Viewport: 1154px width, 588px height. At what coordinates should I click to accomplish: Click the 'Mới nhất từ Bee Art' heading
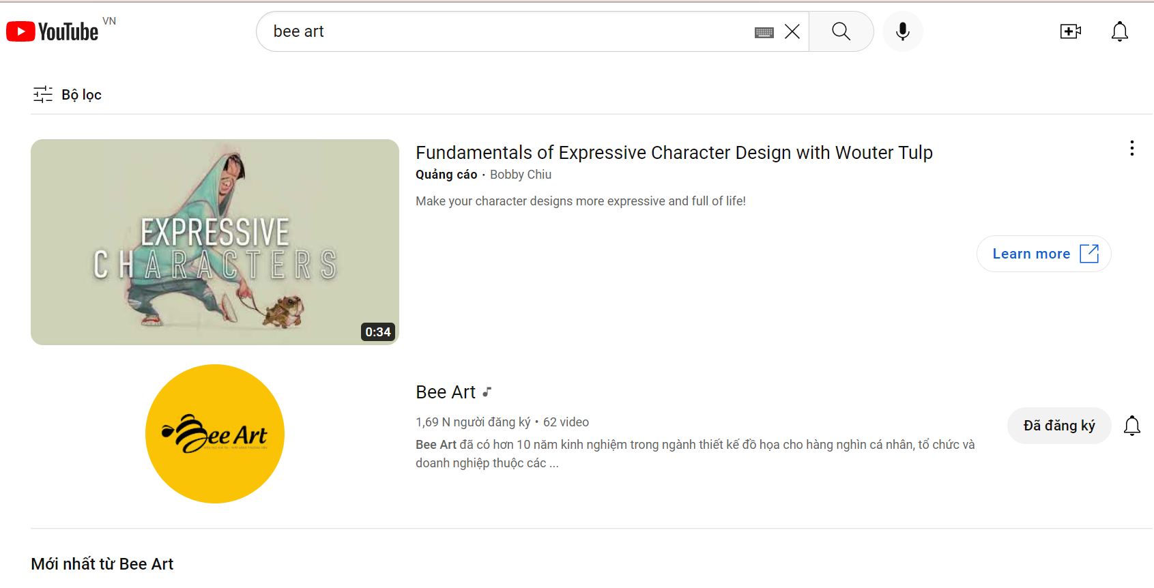(x=102, y=564)
